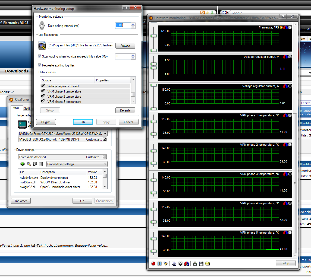Close the VRM phase 2 temperature graph
This screenshot has height=277, width=311.
(x=290, y=145)
